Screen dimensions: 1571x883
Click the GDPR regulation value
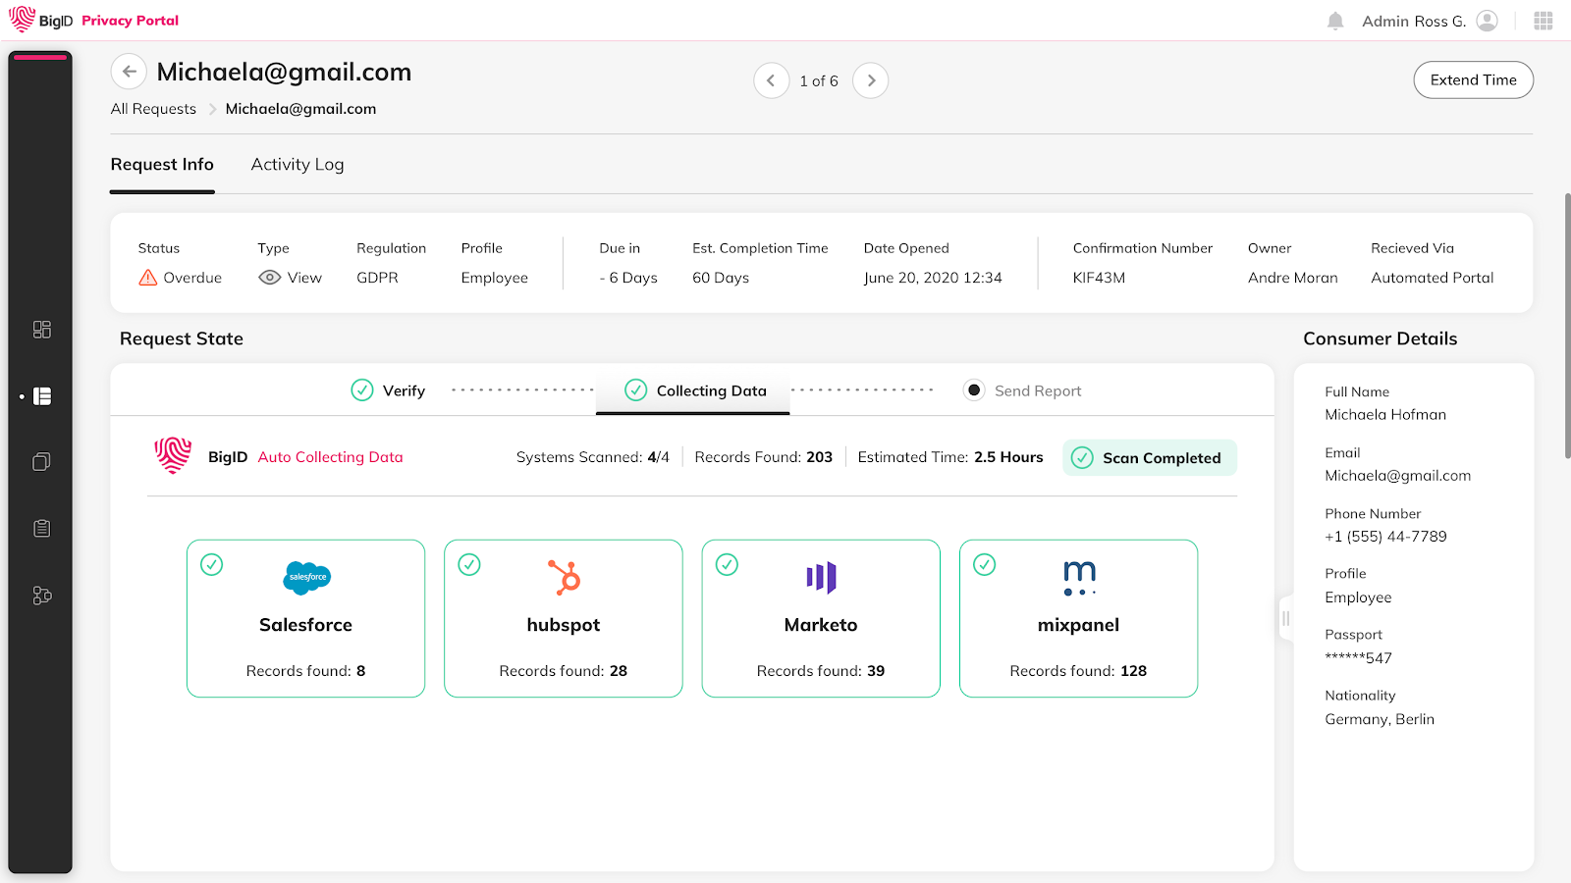tap(377, 278)
